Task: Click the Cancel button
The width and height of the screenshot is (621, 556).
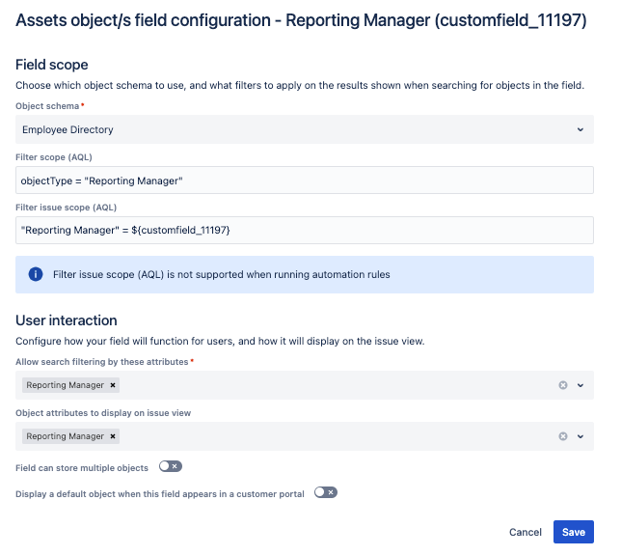Action: (526, 532)
